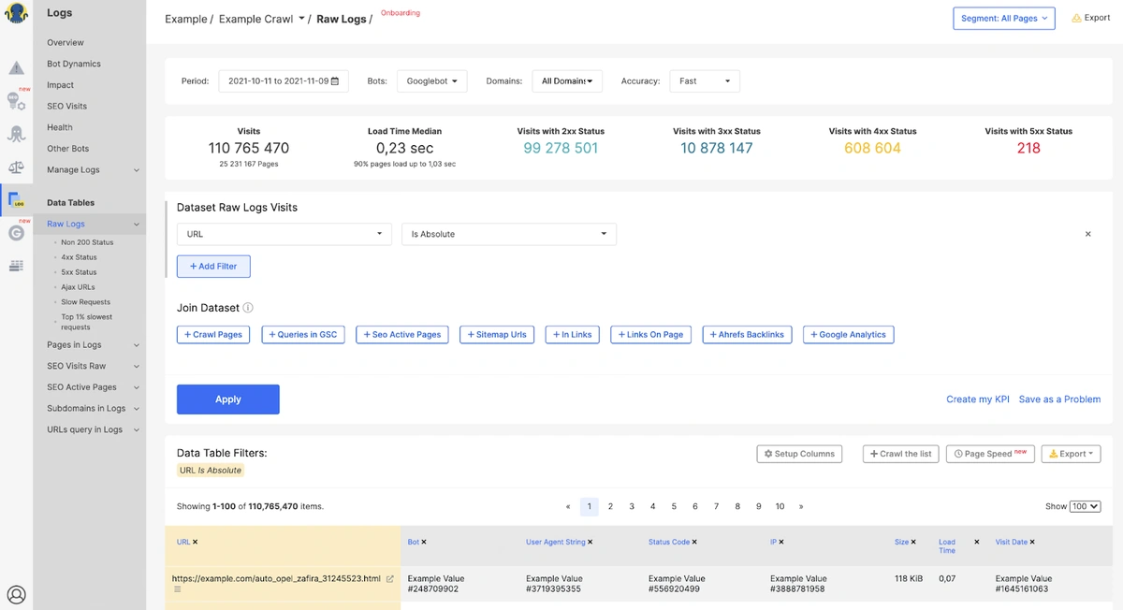Select Bot Dynamics in sidebar menu
Viewport: 1123px width, 610px height.
click(x=74, y=64)
